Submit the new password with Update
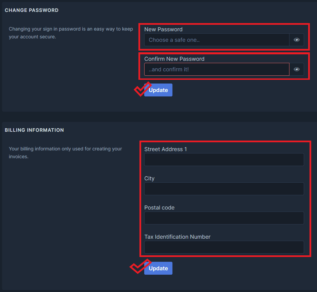The height and width of the screenshot is (292, 317). tap(158, 90)
